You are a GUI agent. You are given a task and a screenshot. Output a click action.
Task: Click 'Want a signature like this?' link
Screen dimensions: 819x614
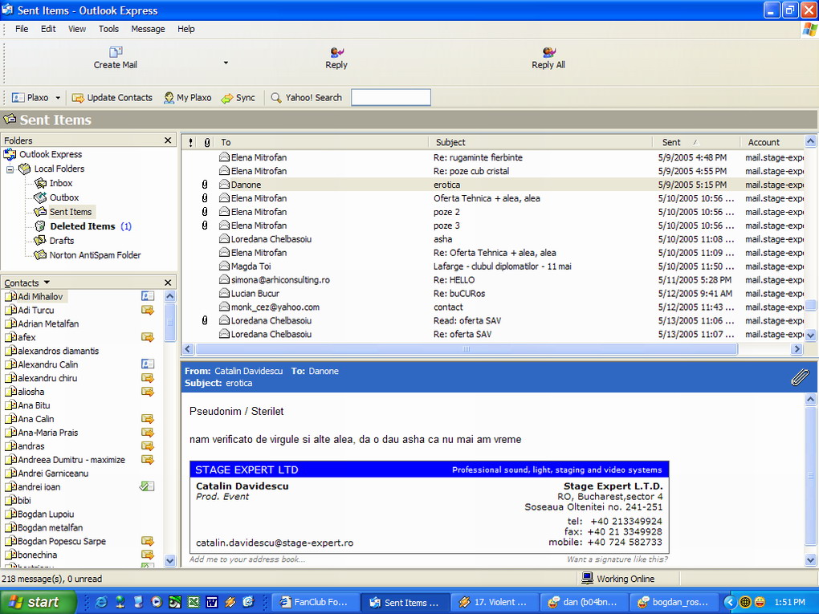[617, 559]
